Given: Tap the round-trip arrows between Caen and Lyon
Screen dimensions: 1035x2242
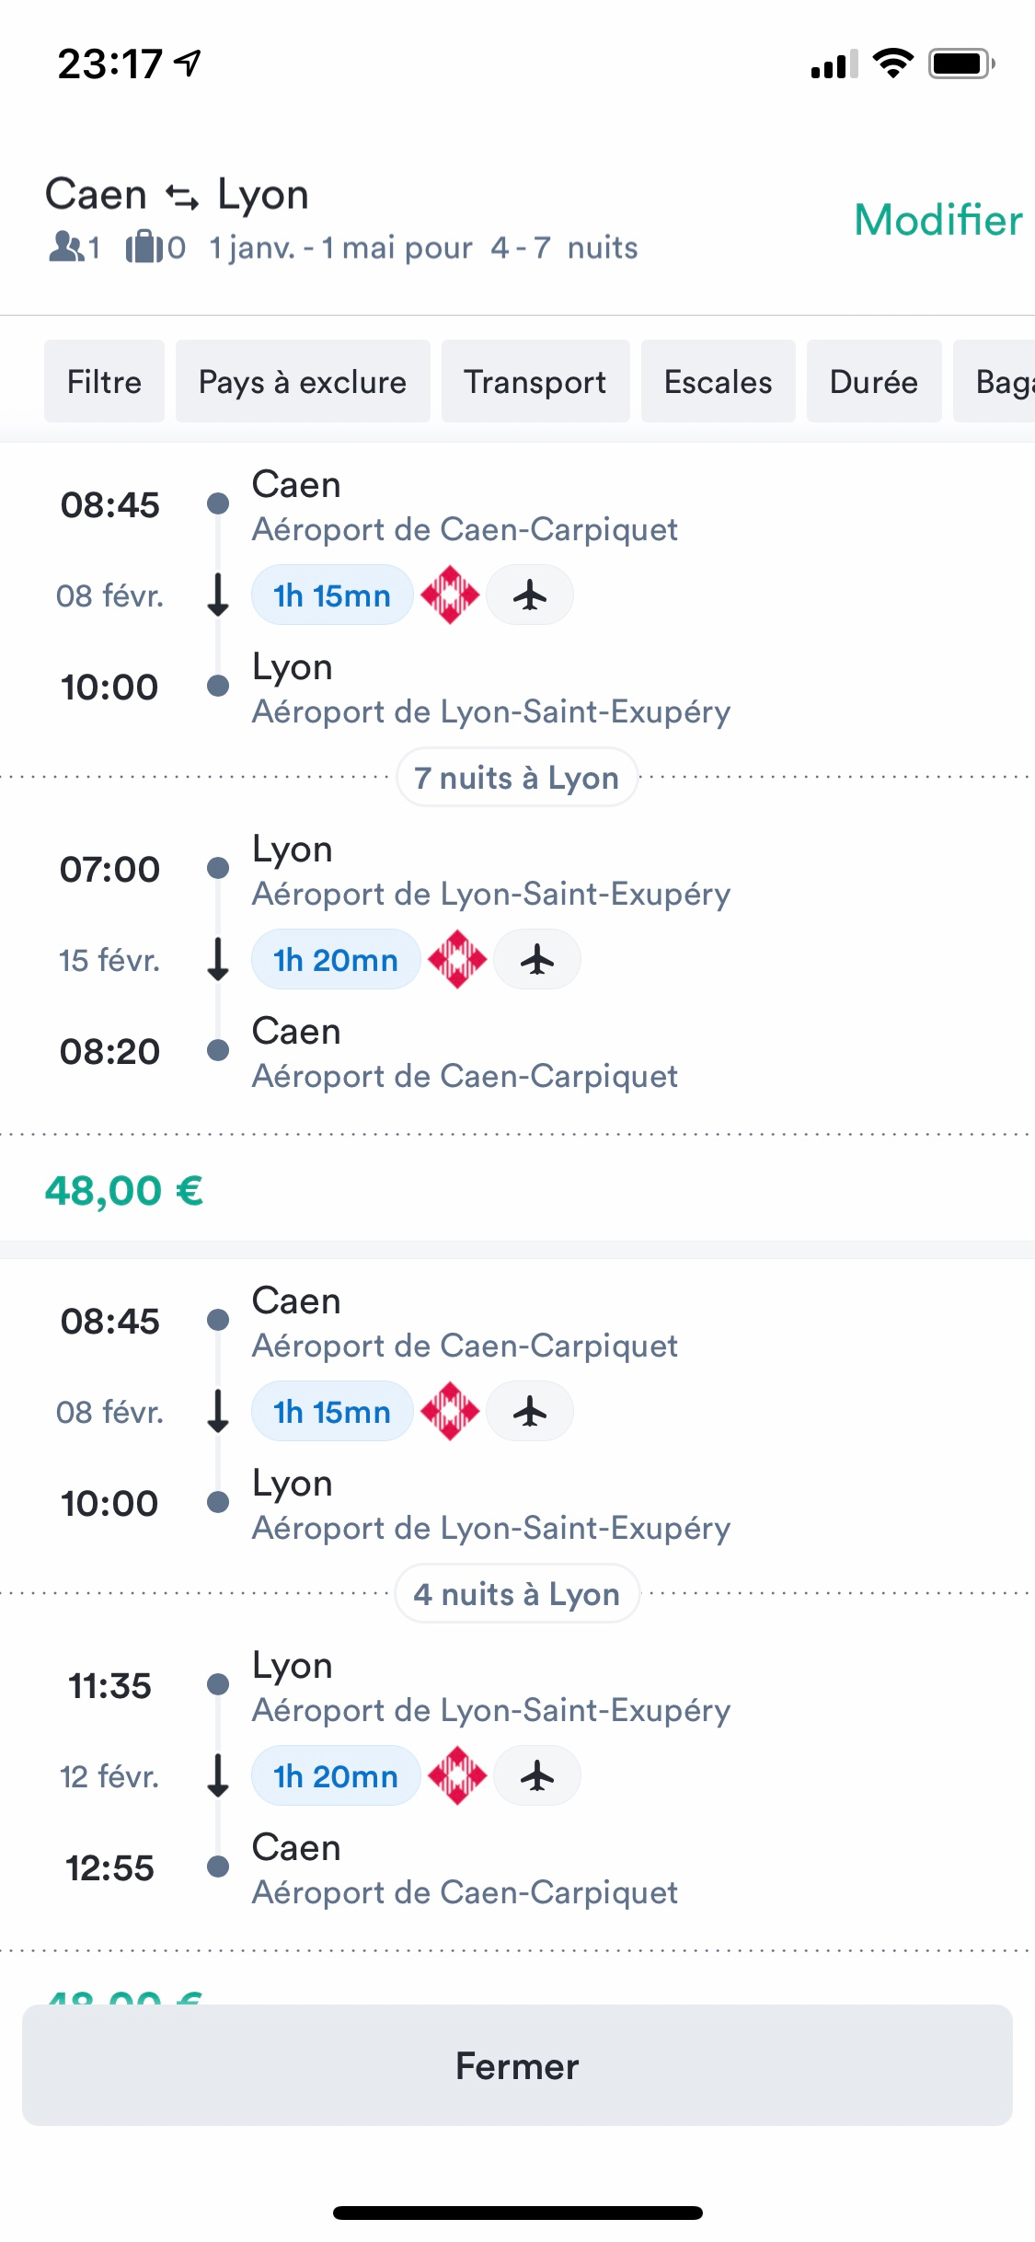Looking at the screenshot, I should click(182, 195).
